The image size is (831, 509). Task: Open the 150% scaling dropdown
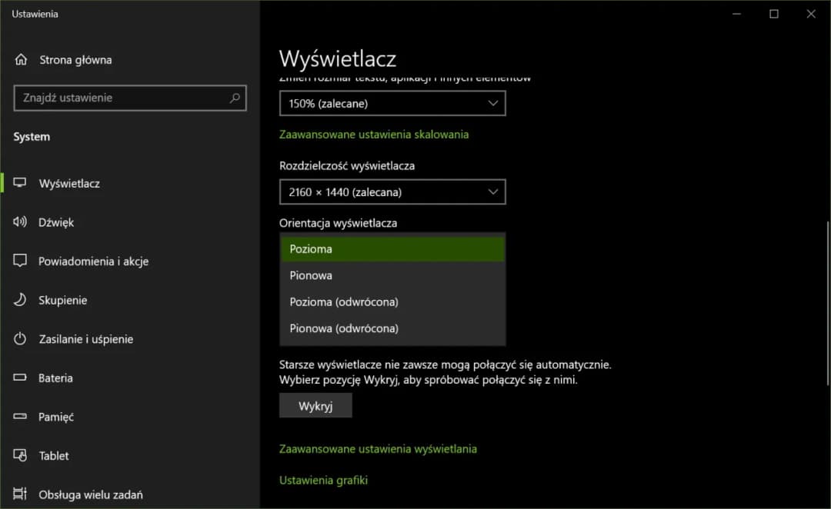pos(392,103)
